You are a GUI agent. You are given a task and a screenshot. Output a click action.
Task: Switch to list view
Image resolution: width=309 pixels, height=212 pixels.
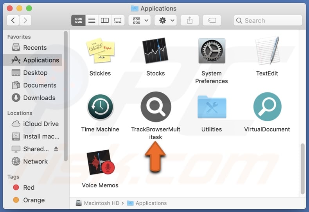92,20
